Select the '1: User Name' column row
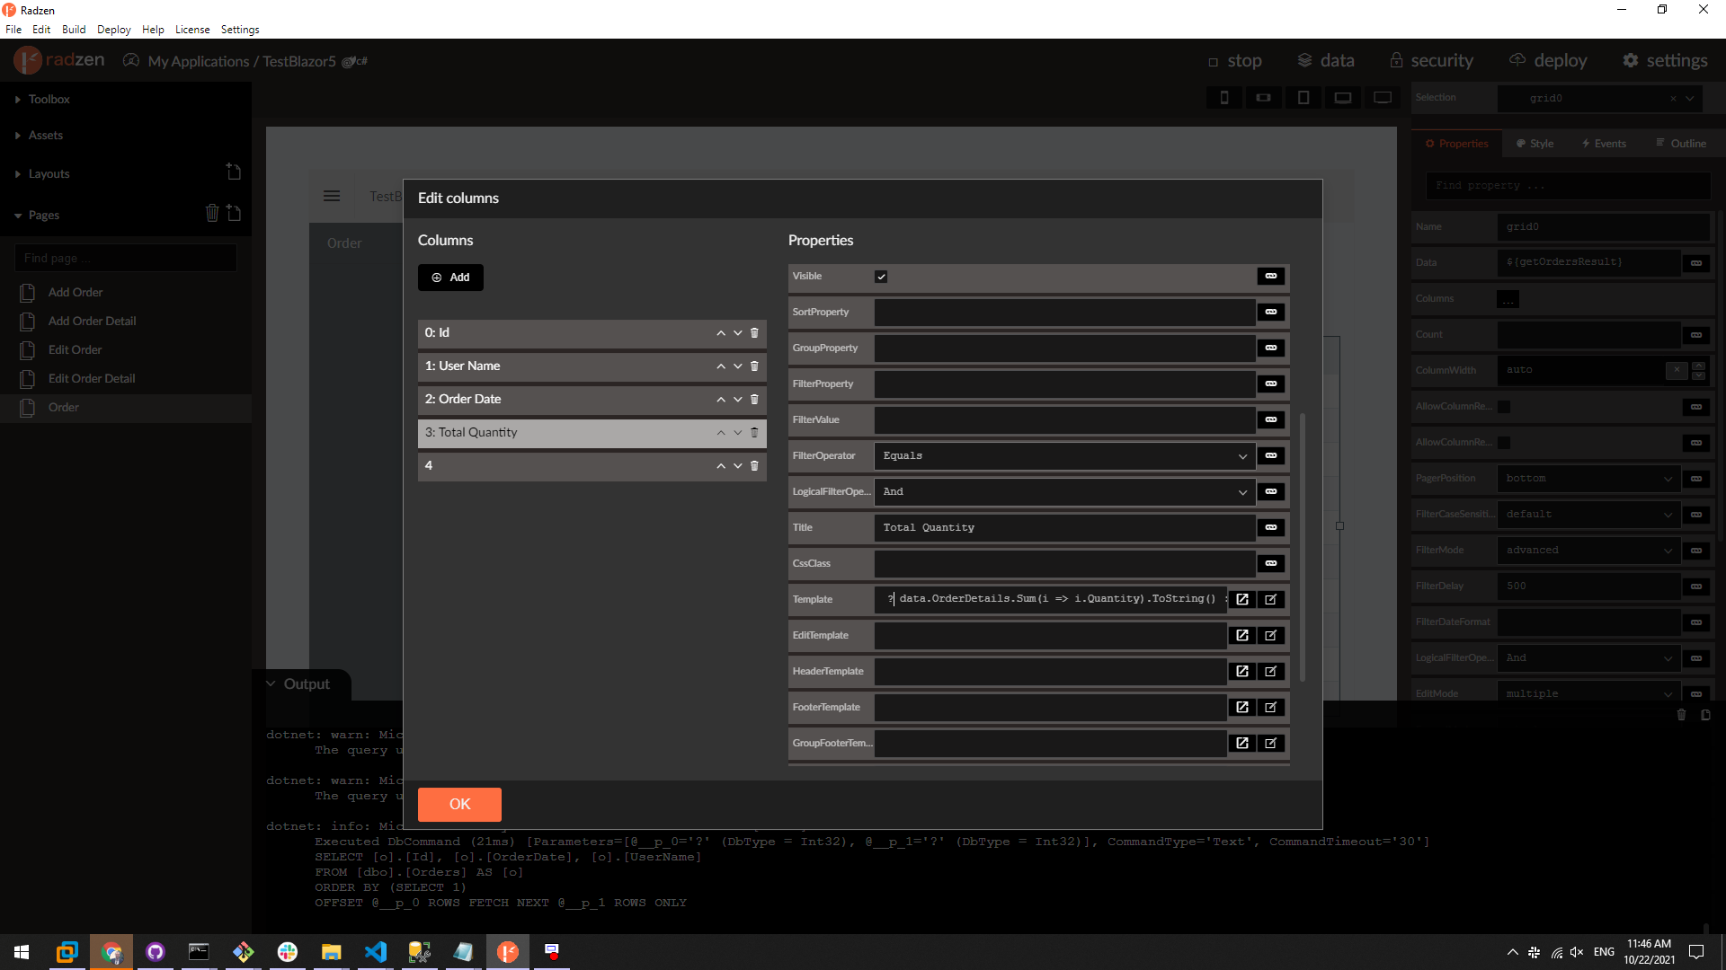Image resolution: width=1726 pixels, height=970 pixels. (592, 366)
